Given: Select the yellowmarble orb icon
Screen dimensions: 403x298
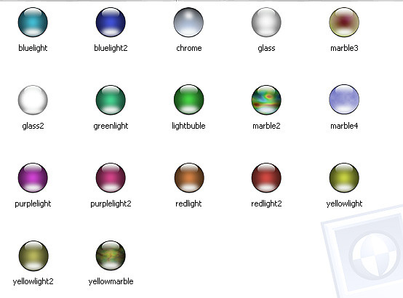Looking at the screenshot, I should click(x=111, y=256).
